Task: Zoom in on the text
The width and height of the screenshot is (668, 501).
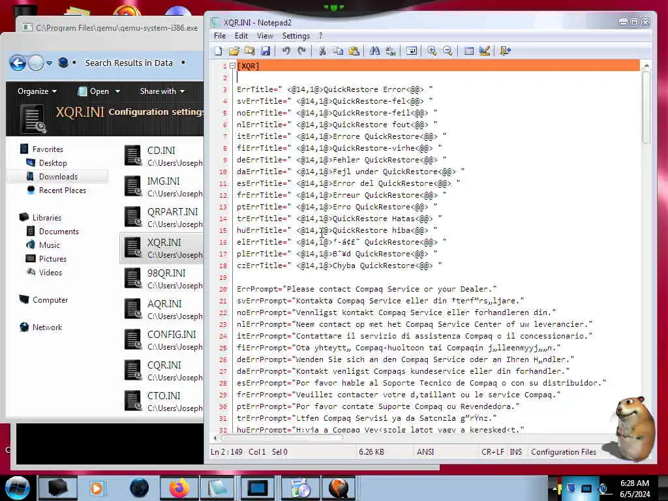Action: (x=432, y=51)
